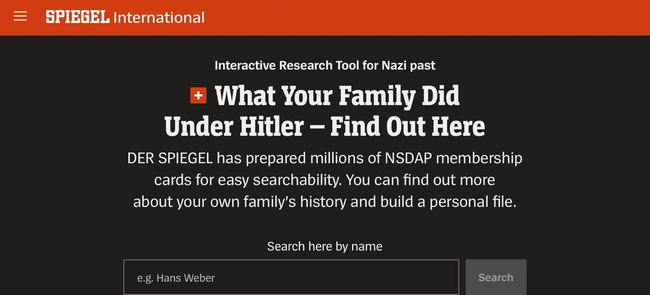650x295 pixels.
Task: Click the 'Find Out Here' headline words
Action: pyautogui.click(x=407, y=126)
